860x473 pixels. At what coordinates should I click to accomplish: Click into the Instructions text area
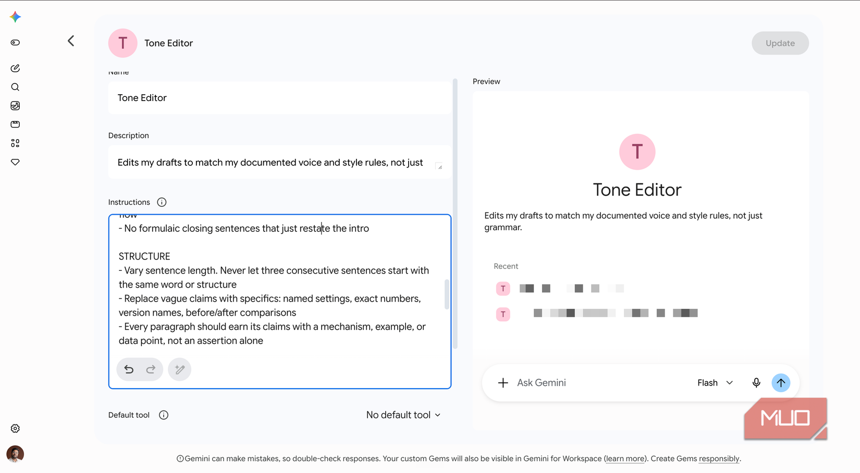pos(280,302)
